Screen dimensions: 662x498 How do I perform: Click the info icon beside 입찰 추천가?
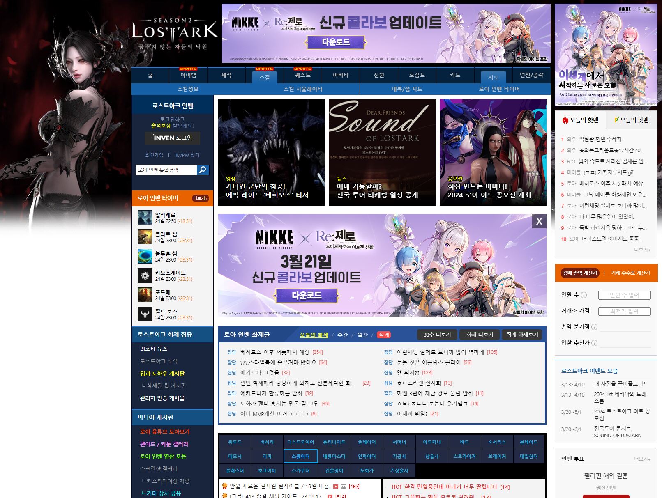click(x=594, y=343)
